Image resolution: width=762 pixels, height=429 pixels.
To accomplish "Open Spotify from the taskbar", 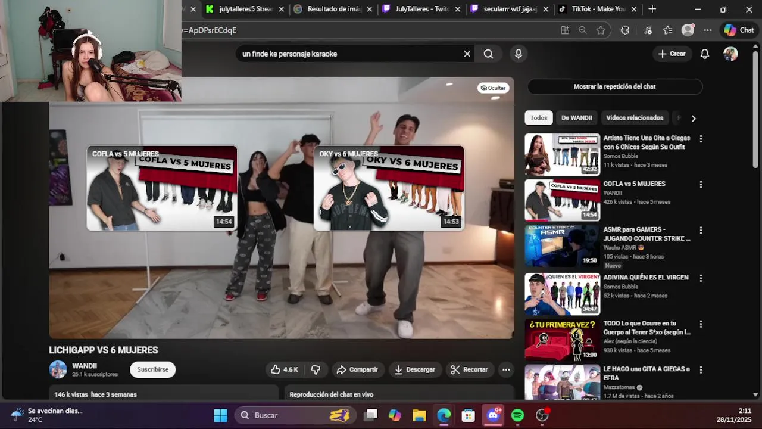I will point(517,415).
